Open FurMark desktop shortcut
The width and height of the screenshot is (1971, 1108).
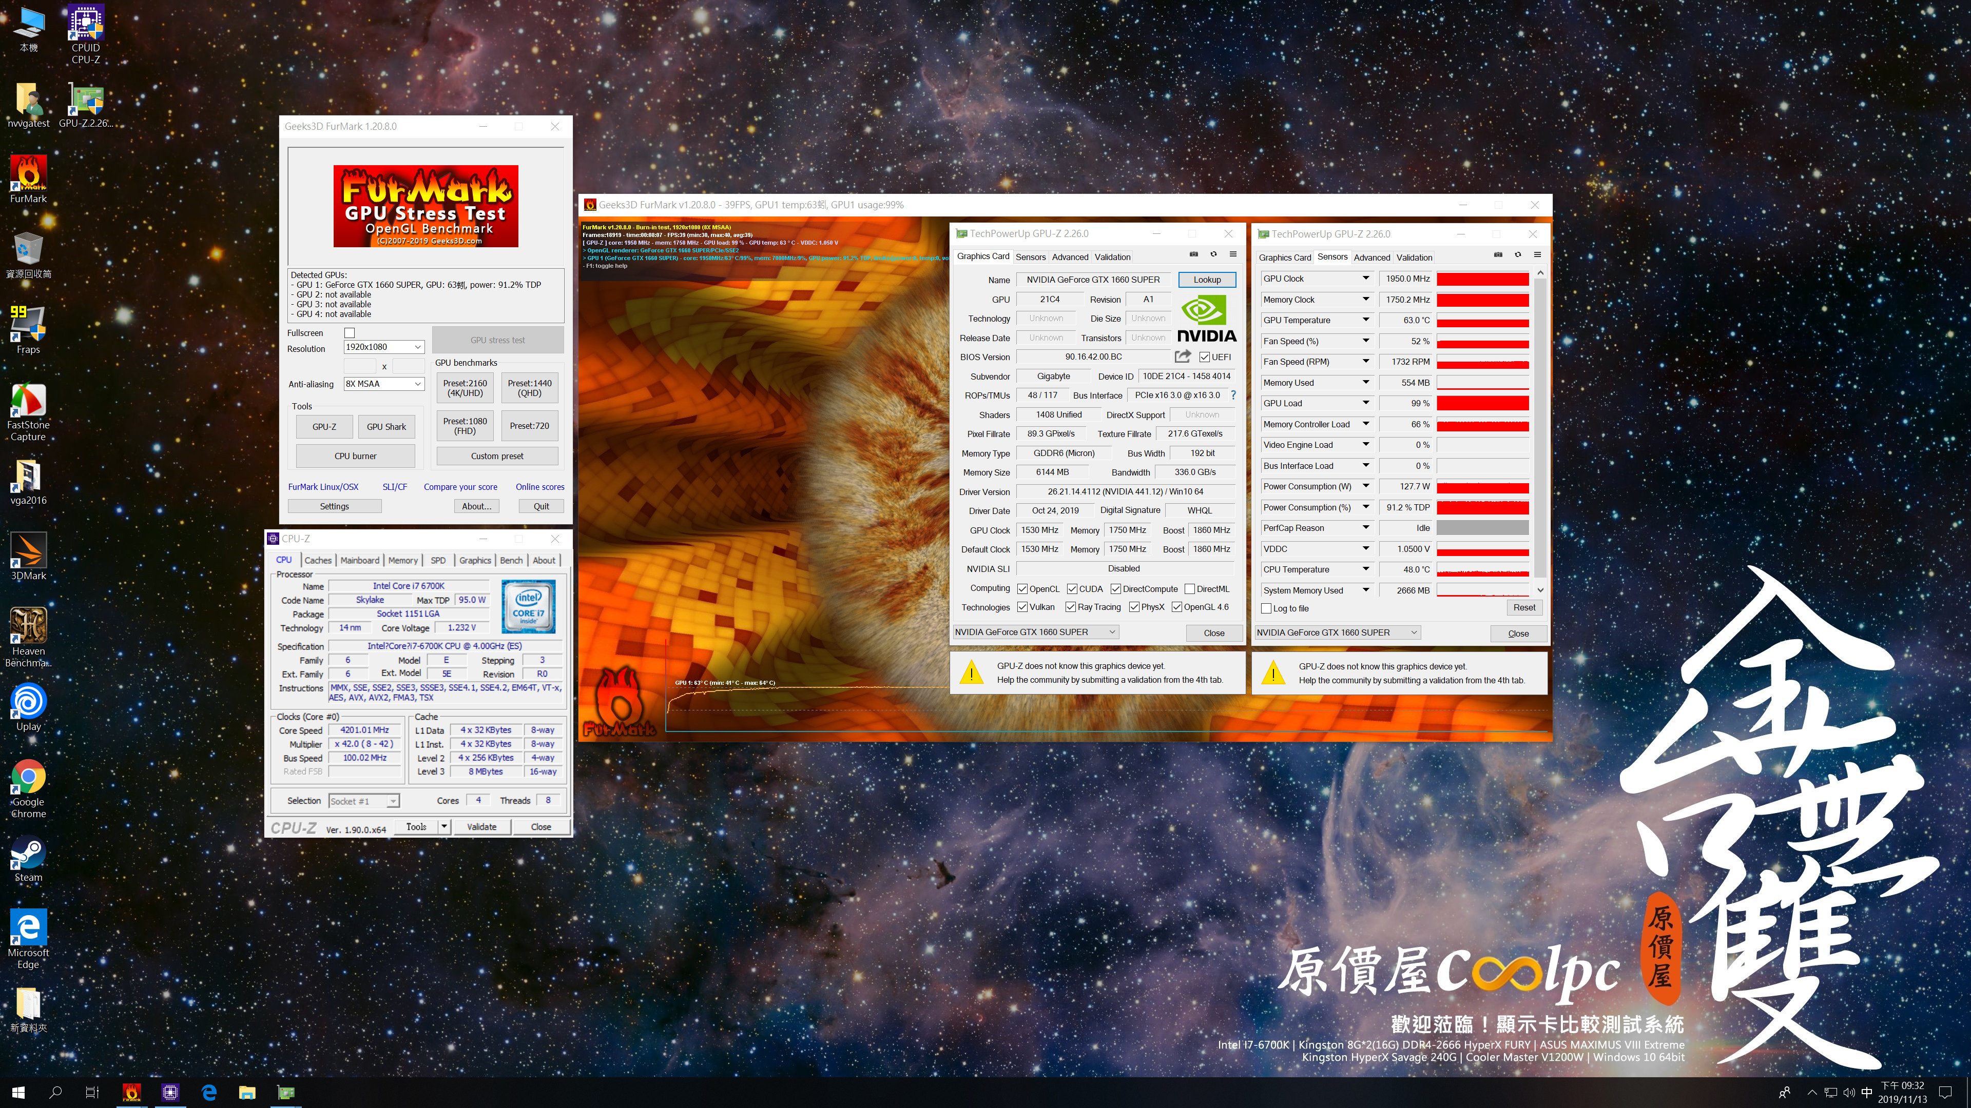[28, 179]
